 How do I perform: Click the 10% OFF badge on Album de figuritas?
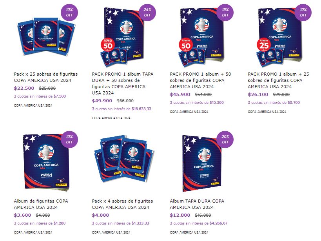pyautogui.click(x=69, y=140)
